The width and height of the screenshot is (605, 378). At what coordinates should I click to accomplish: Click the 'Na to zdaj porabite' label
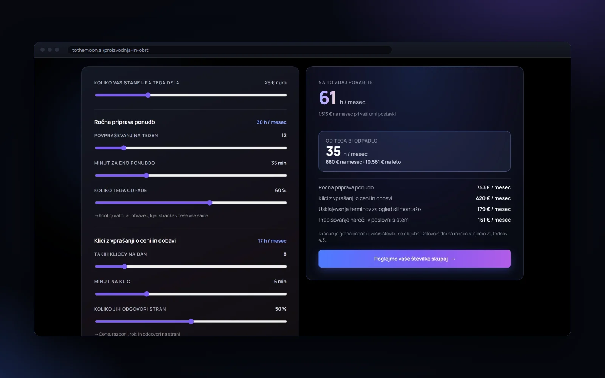click(x=346, y=82)
